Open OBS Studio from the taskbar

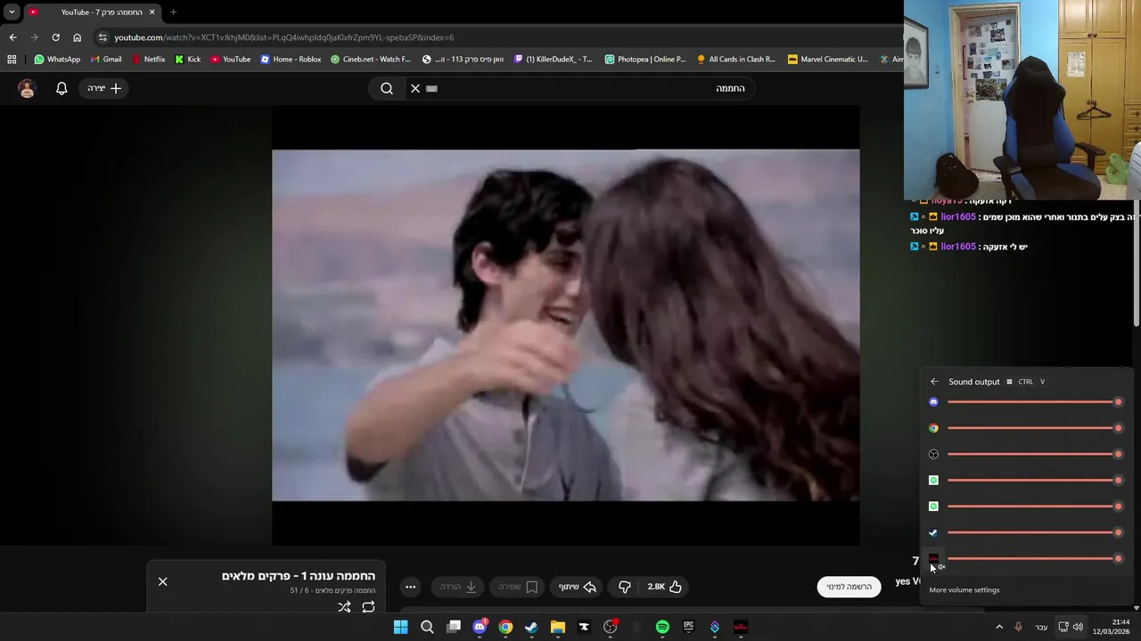click(x=610, y=627)
